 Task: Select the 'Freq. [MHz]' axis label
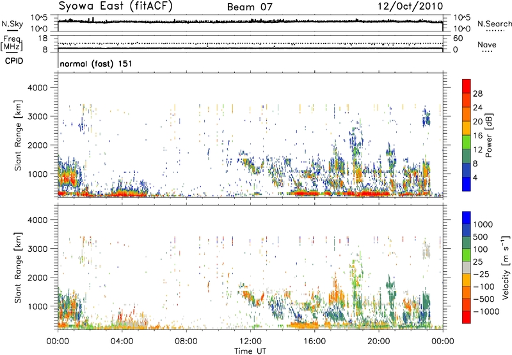point(12,44)
